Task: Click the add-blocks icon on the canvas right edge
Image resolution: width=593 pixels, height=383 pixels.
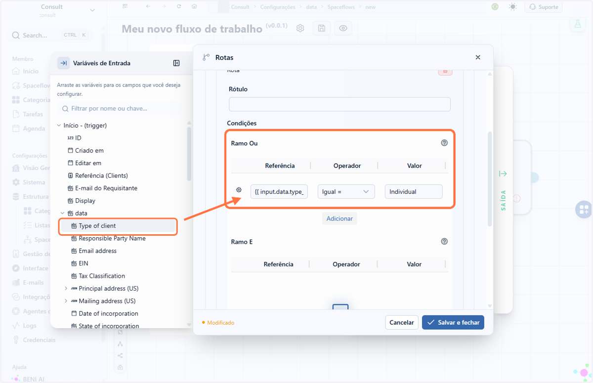Action: 584,209
